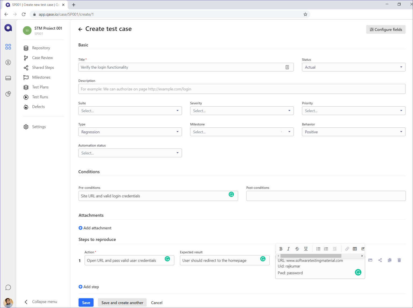Duplicate step 1 with the copy icon
The width and height of the screenshot is (413, 308).
point(389,260)
